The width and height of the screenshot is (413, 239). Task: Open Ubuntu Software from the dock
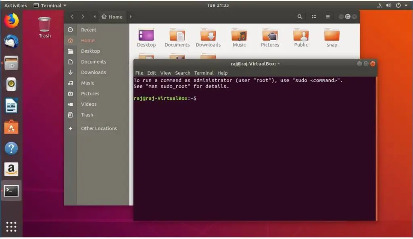[x=11, y=127]
